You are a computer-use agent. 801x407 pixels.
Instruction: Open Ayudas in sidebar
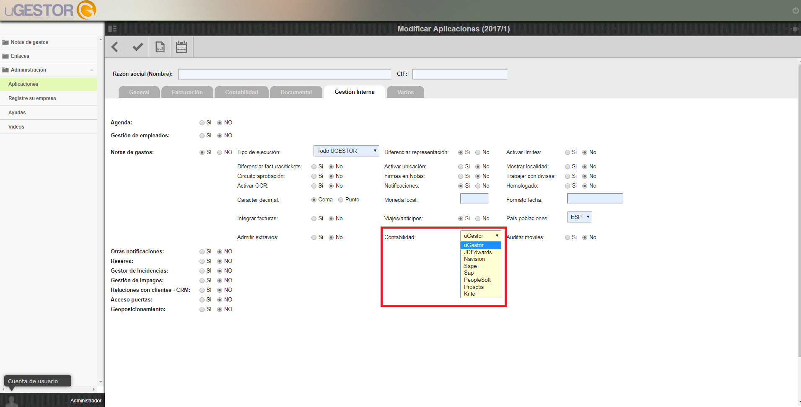(x=49, y=113)
